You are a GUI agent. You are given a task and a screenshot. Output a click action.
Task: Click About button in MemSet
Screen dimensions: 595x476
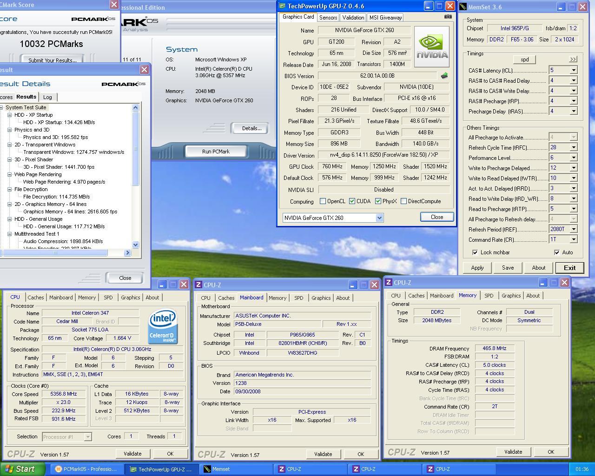coord(539,268)
